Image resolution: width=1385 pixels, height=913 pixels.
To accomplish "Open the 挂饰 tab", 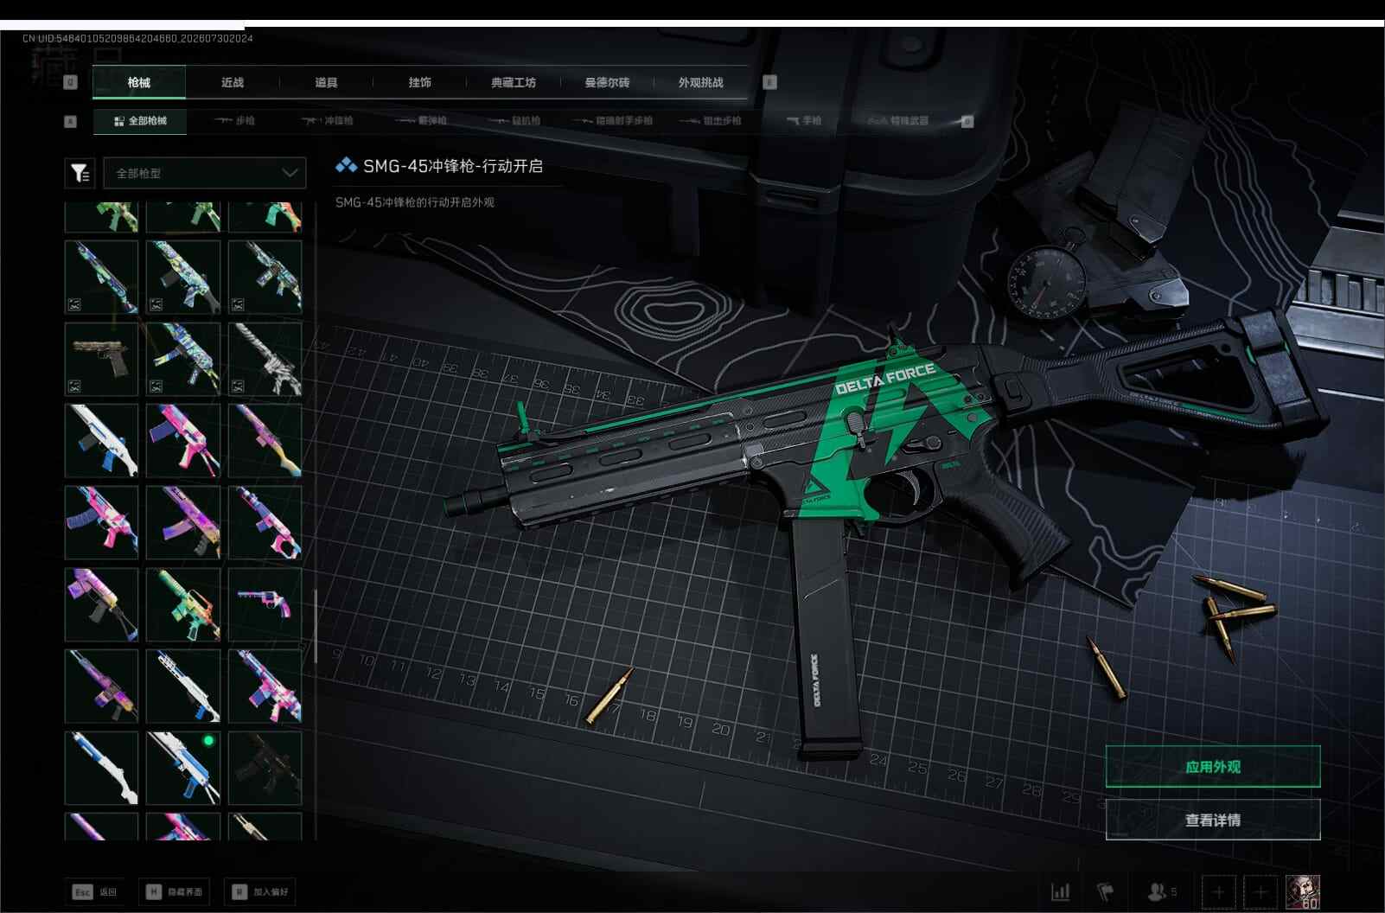I will [x=419, y=82].
